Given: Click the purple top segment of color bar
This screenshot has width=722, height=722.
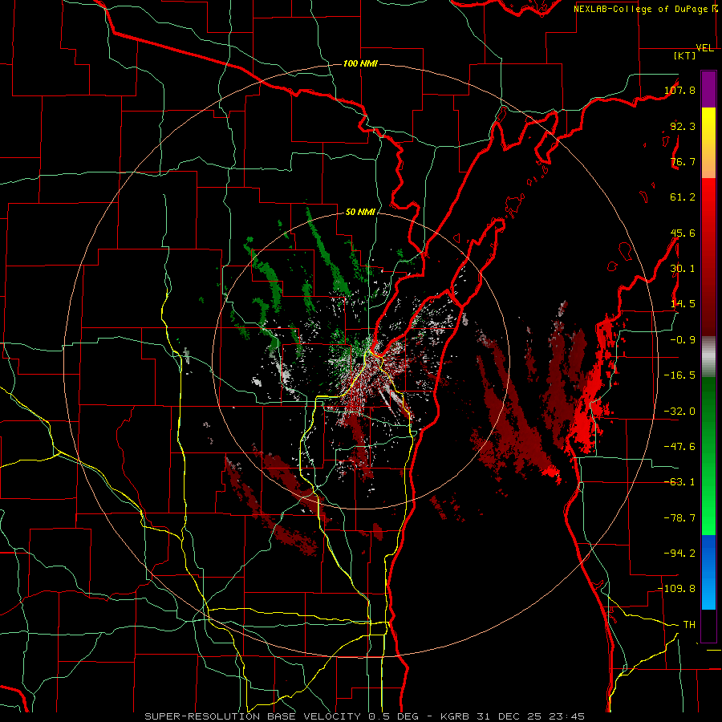Looking at the screenshot, I should click(708, 89).
